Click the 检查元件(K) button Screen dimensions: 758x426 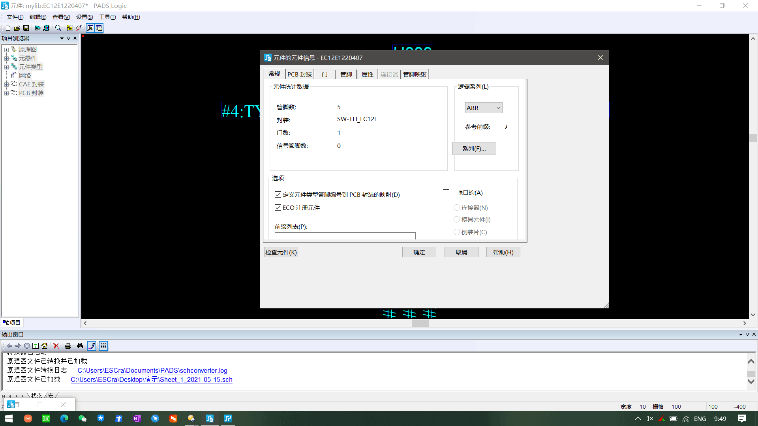click(x=281, y=252)
